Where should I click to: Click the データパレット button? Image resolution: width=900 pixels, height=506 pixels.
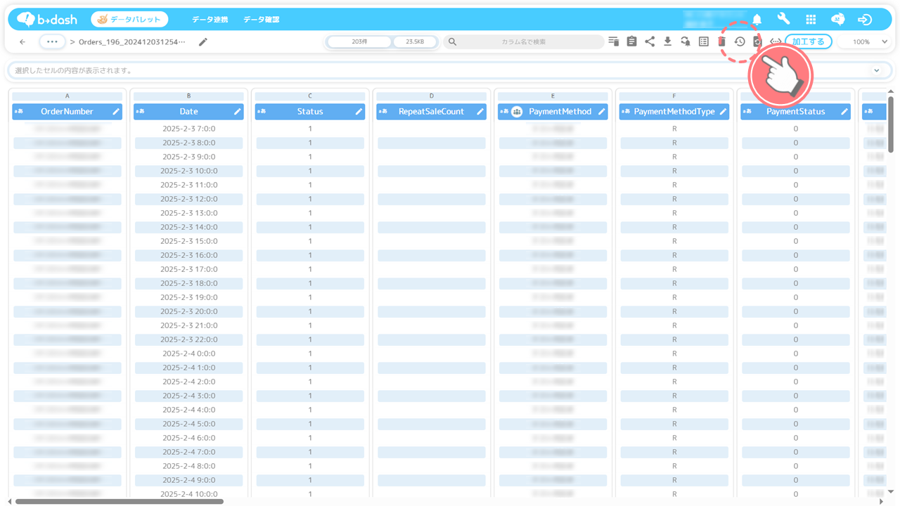129,20
